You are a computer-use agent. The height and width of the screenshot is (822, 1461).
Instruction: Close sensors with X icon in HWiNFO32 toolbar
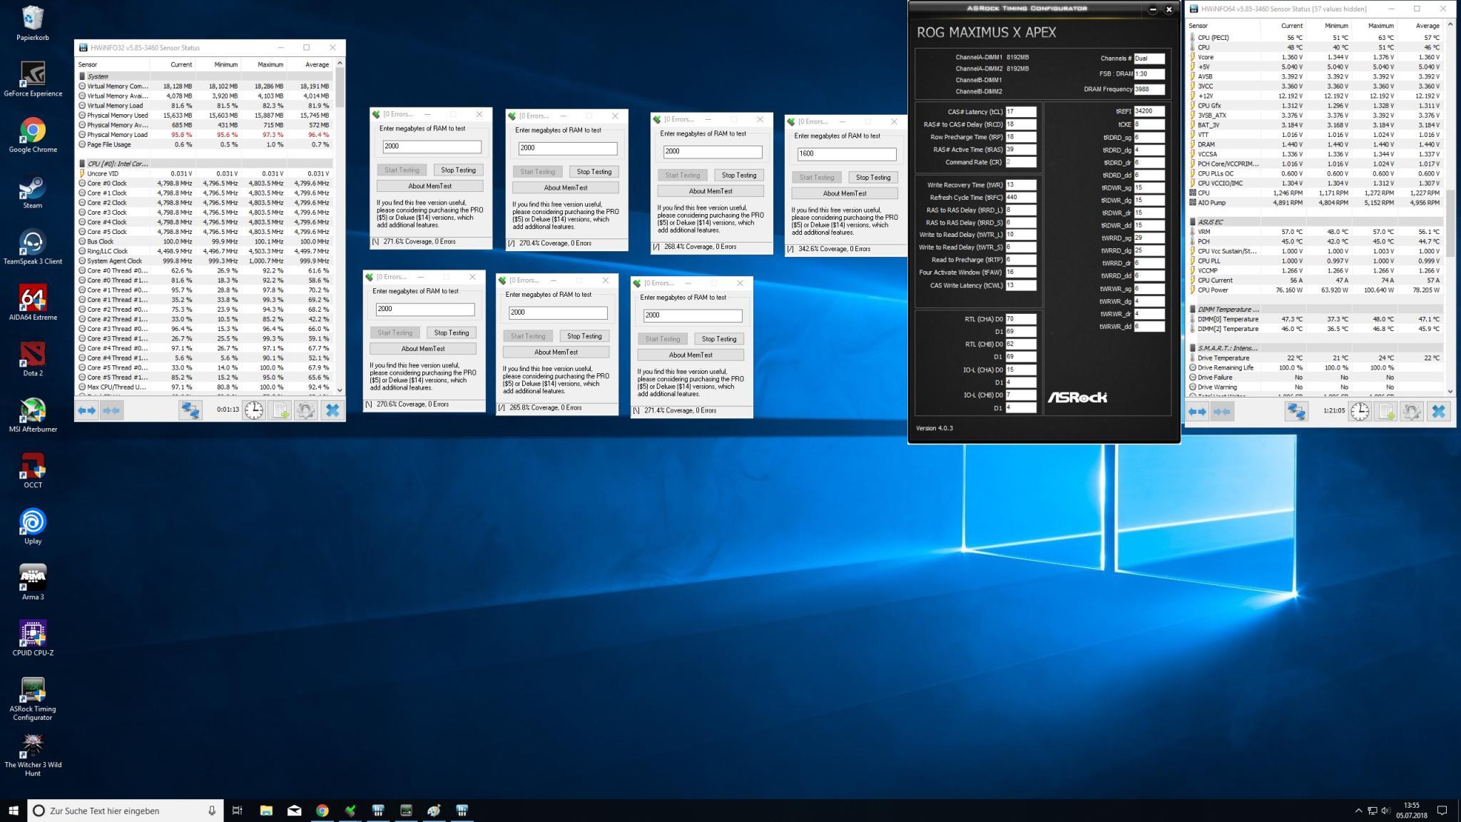[332, 410]
